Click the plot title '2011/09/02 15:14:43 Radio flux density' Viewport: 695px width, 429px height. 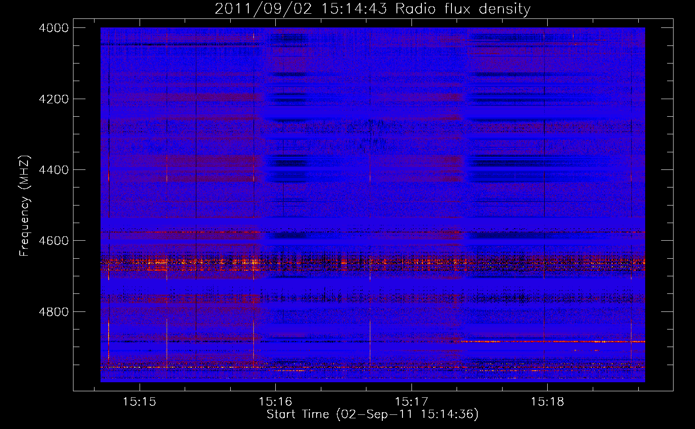pyautogui.click(x=372, y=9)
